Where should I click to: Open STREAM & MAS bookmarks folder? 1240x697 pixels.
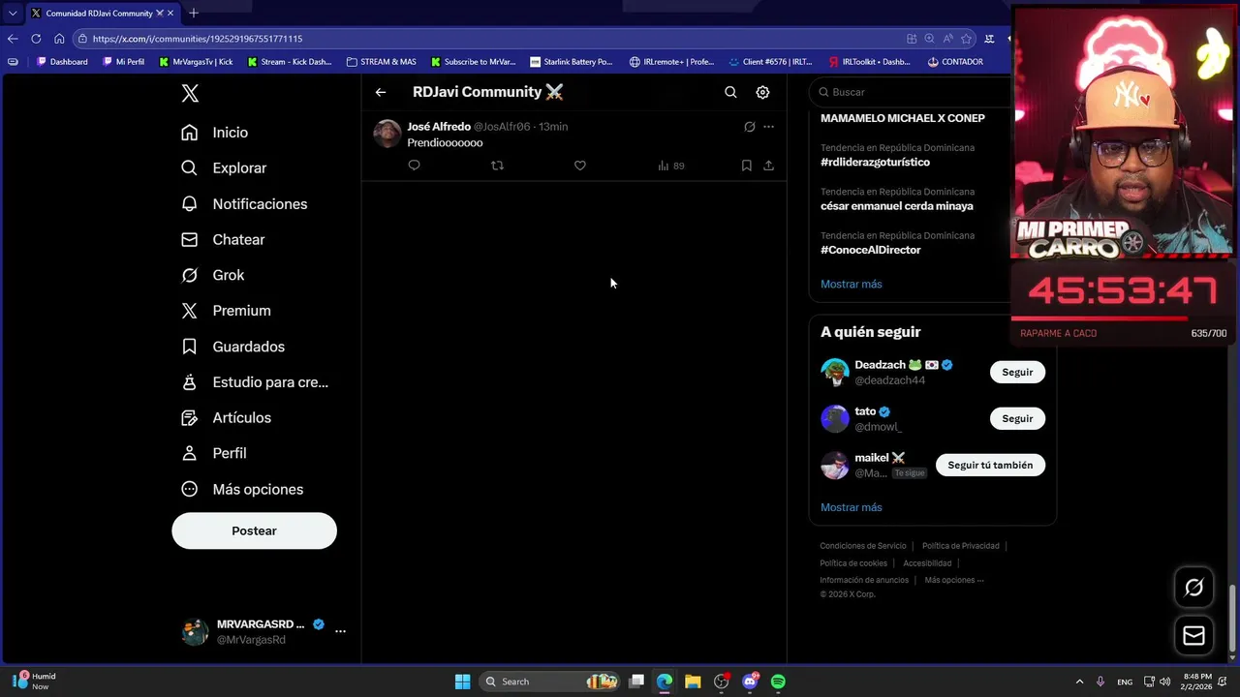[381, 62]
